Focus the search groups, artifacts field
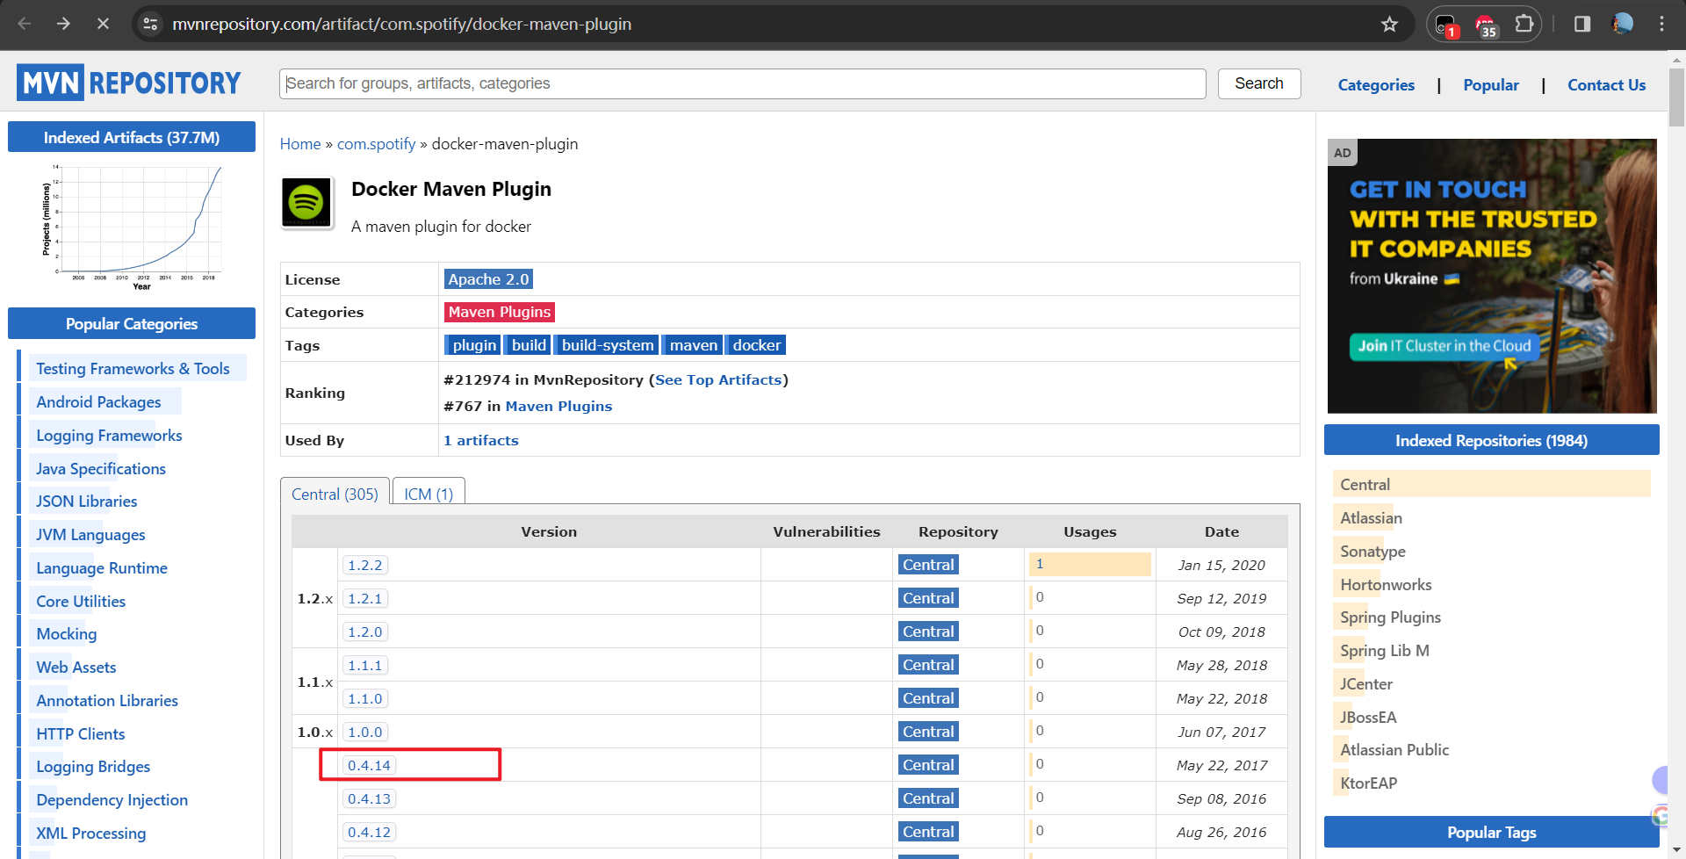The width and height of the screenshot is (1686, 859). point(742,83)
